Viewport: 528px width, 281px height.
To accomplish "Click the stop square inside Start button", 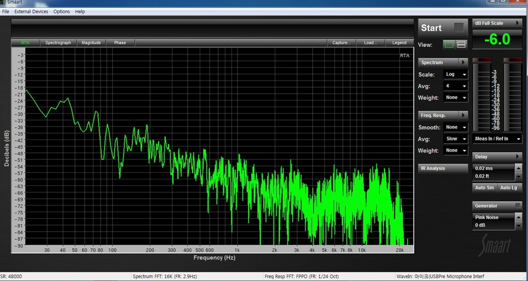I will click(x=459, y=28).
